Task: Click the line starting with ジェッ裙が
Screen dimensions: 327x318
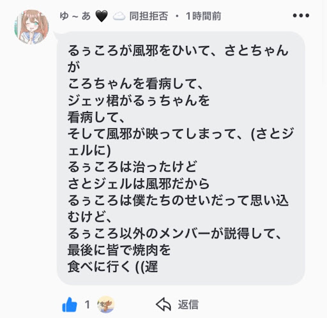Action: tap(139, 100)
